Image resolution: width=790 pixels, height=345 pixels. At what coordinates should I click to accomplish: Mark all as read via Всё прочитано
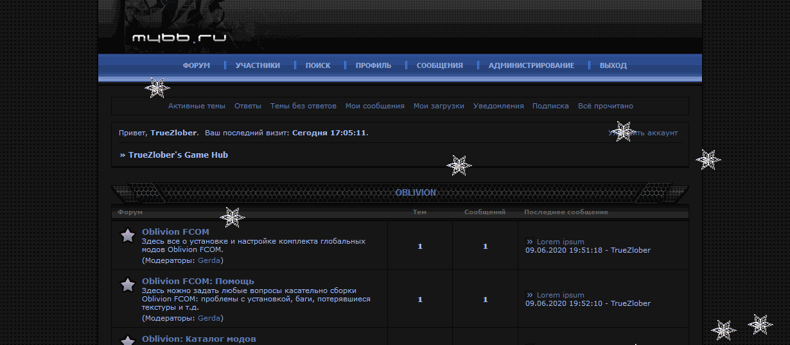pyautogui.click(x=605, y=106)
